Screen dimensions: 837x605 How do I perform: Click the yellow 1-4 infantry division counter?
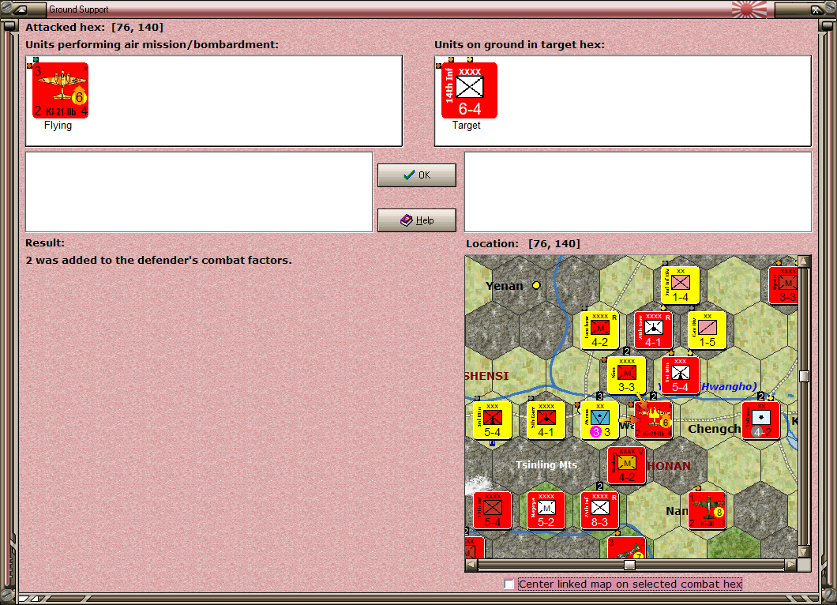[680, 285]
